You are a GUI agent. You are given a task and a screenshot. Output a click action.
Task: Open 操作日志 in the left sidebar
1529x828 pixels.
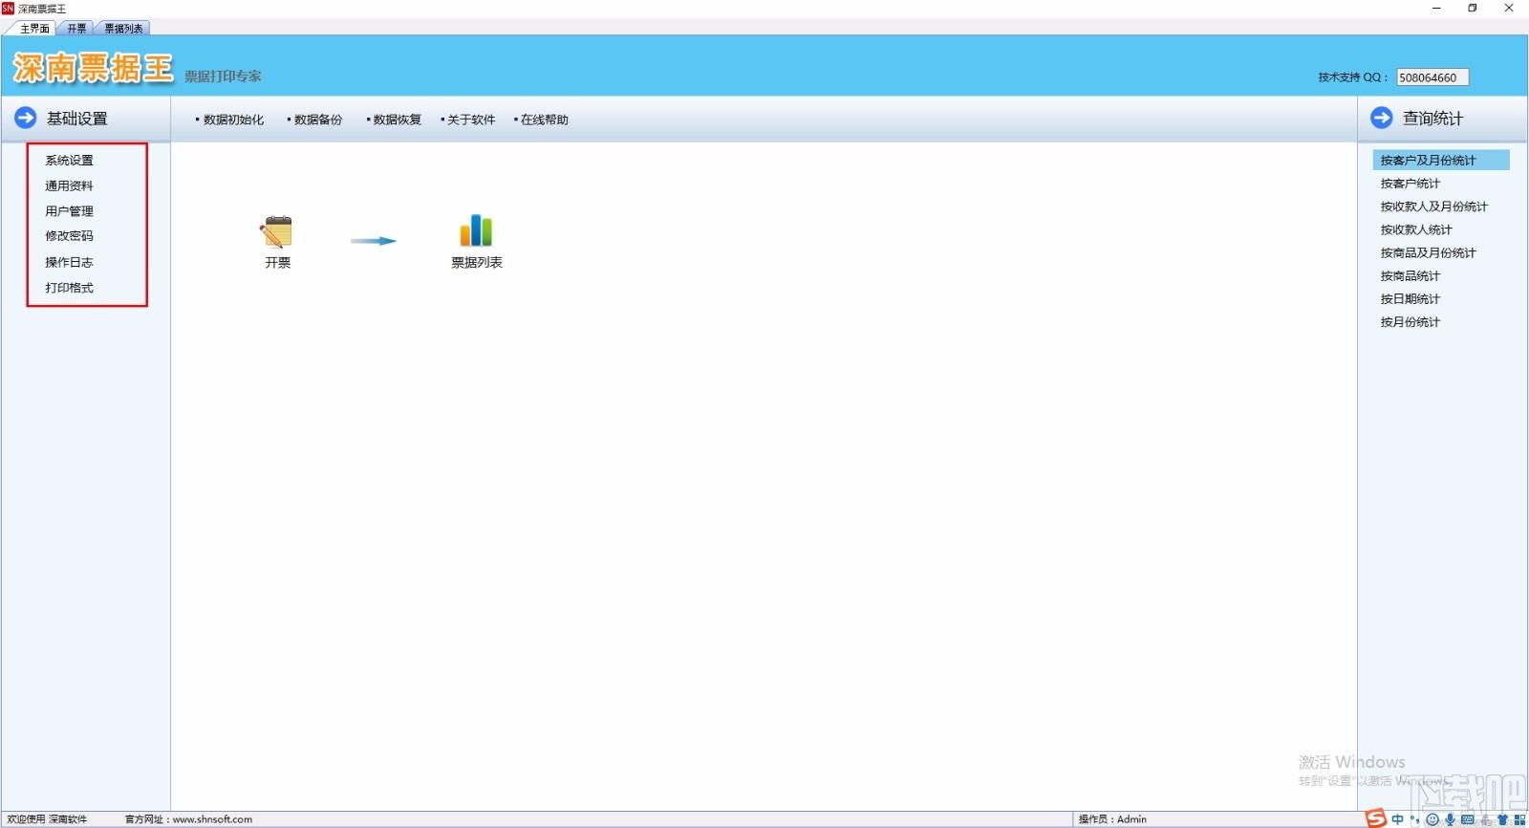point(69,262)
